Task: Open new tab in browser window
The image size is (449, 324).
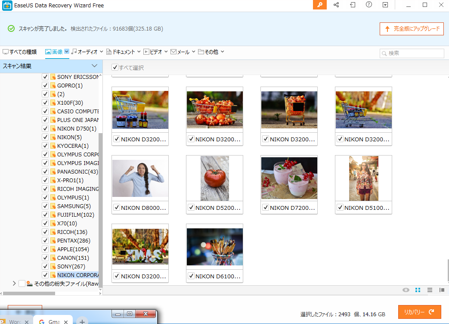Action: click(82, 321)
